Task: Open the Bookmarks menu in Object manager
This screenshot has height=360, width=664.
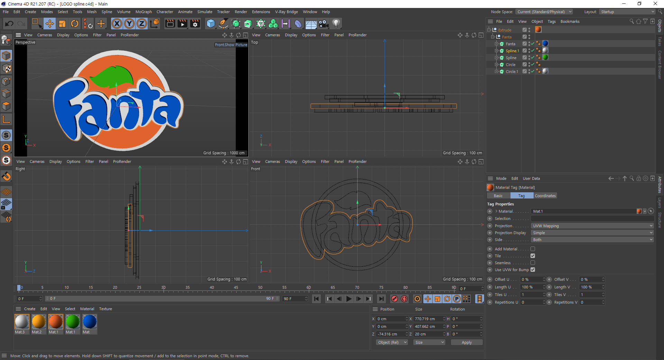Action: (570, 21)
